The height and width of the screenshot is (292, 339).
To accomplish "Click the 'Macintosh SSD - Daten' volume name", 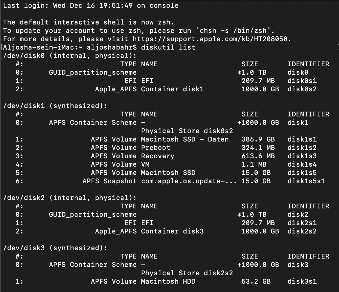I will click(x=185, y=139).
